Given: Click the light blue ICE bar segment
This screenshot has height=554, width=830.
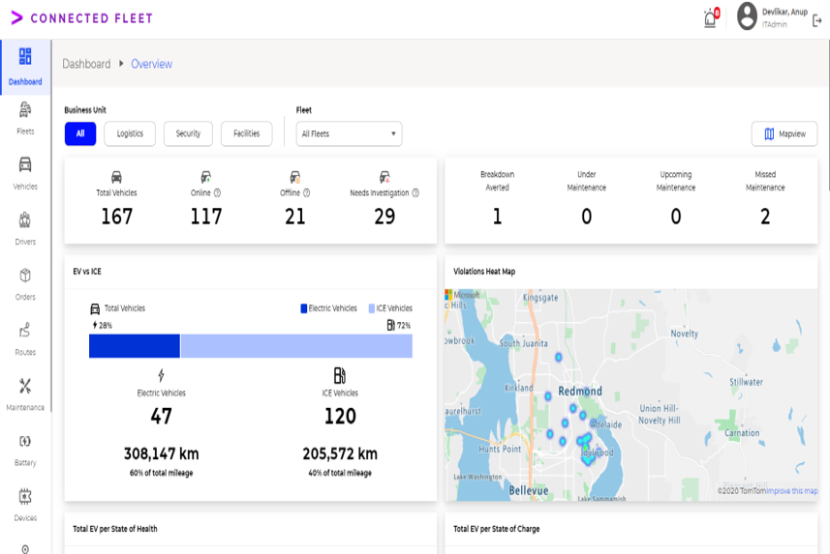Looking at the screenshot, I should (296, 346).
